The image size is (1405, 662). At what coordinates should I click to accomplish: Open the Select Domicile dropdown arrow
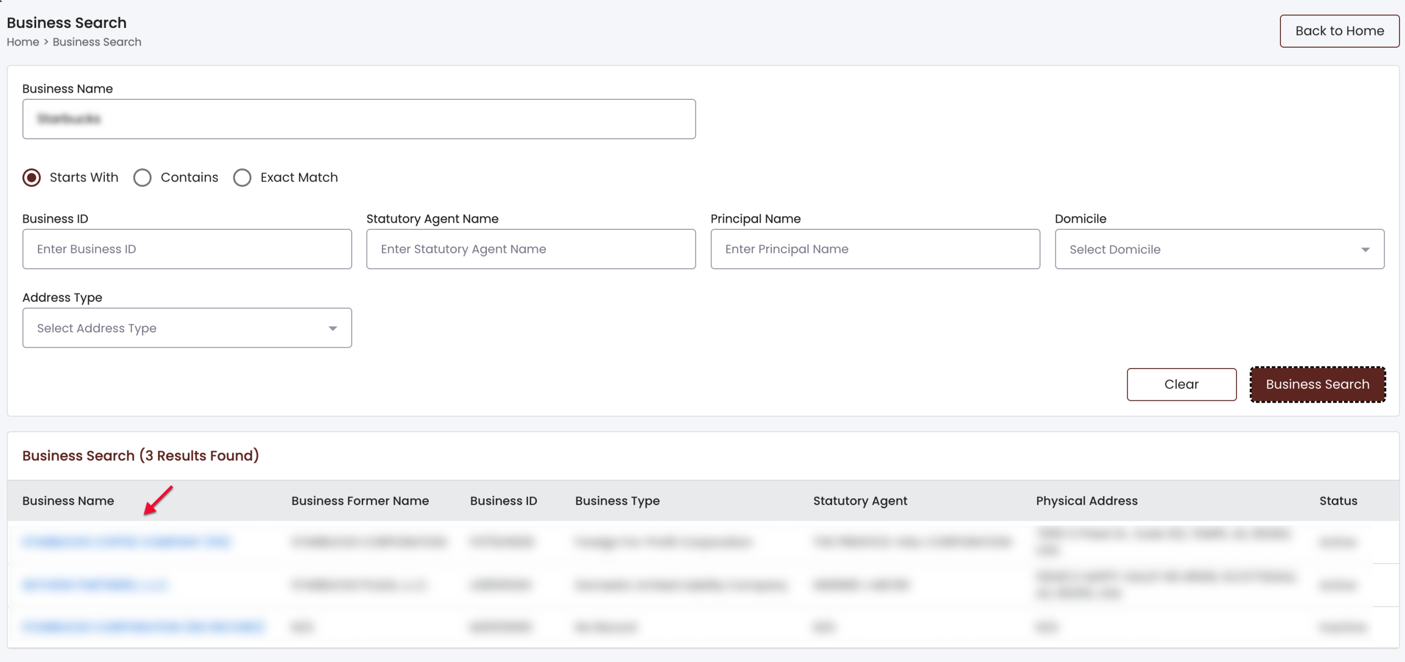(1365, 250)
